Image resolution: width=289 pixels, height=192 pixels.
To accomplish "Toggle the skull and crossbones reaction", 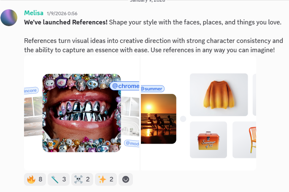I will (x=82, y=179).
